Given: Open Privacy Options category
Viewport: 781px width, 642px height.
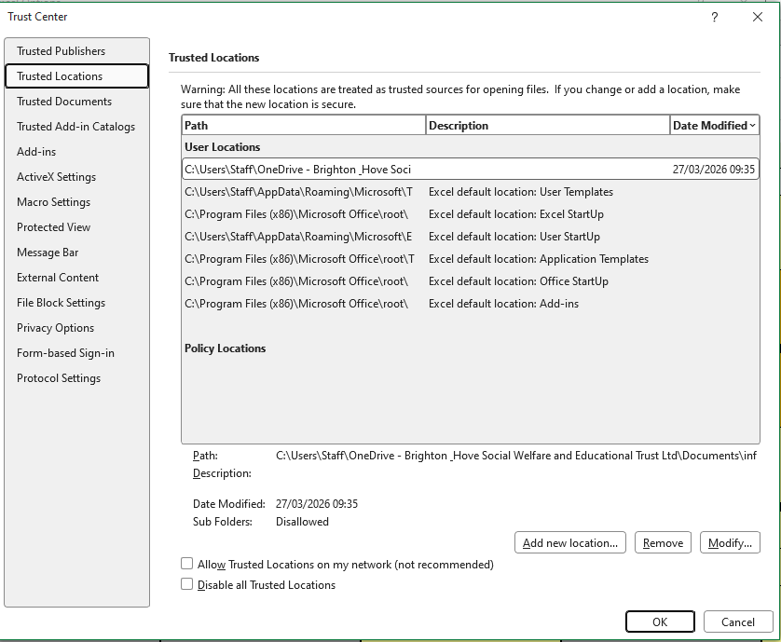Looking at the screenshot, I should [x=55, y=328].
